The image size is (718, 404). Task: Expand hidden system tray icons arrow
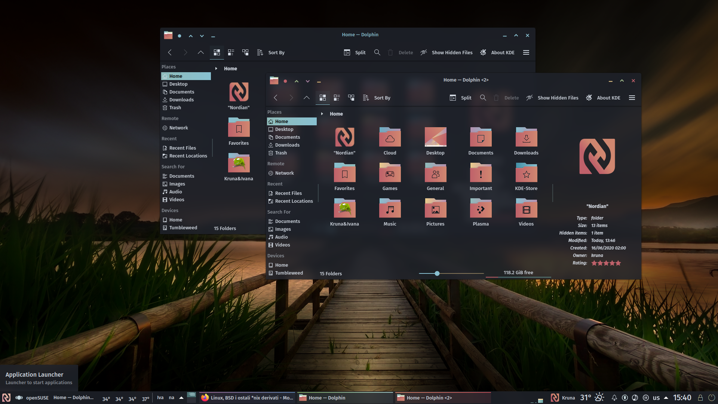coord(666,398)
